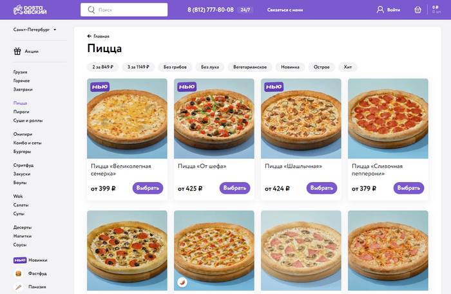Open the Пицца «Шашлычная» photo

301,118
